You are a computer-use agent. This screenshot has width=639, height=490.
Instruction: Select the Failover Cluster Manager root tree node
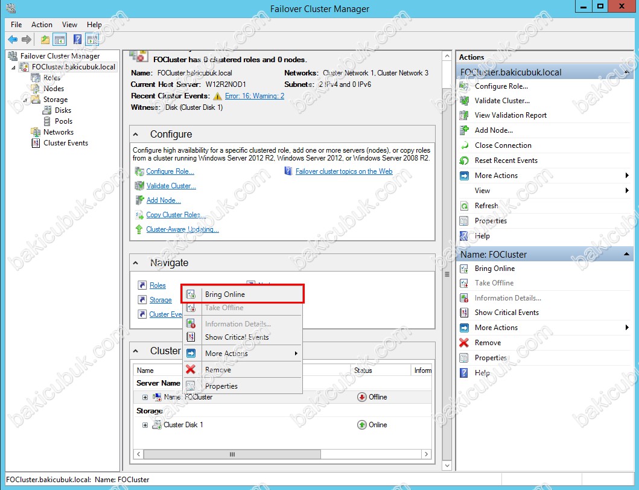[x=60, y=56]
